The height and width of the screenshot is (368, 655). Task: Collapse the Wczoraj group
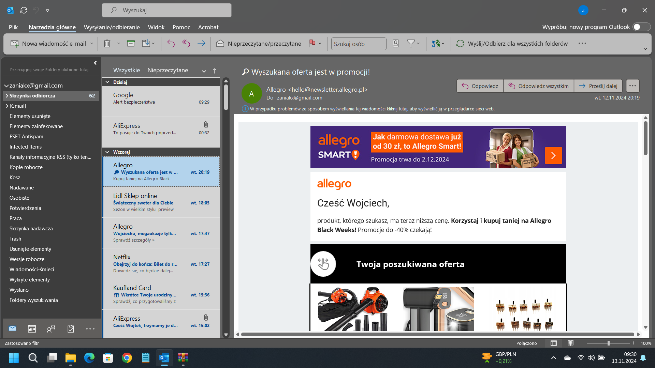107,152
